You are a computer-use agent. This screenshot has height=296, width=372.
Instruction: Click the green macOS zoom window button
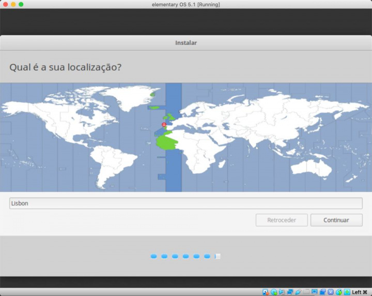tap(21, 4)
